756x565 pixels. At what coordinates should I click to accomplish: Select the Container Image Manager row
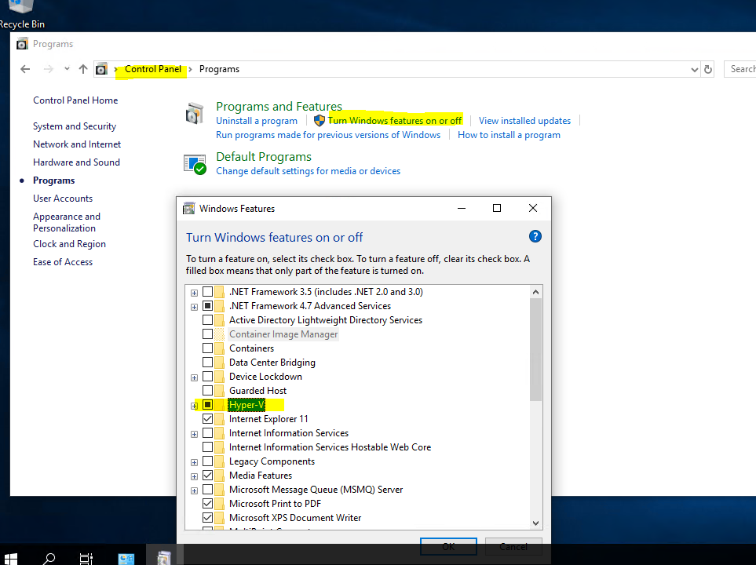click(x=283, y=334)
